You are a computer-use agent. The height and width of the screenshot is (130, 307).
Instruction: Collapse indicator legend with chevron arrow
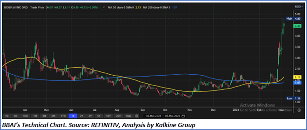click(x=104, y=7)
